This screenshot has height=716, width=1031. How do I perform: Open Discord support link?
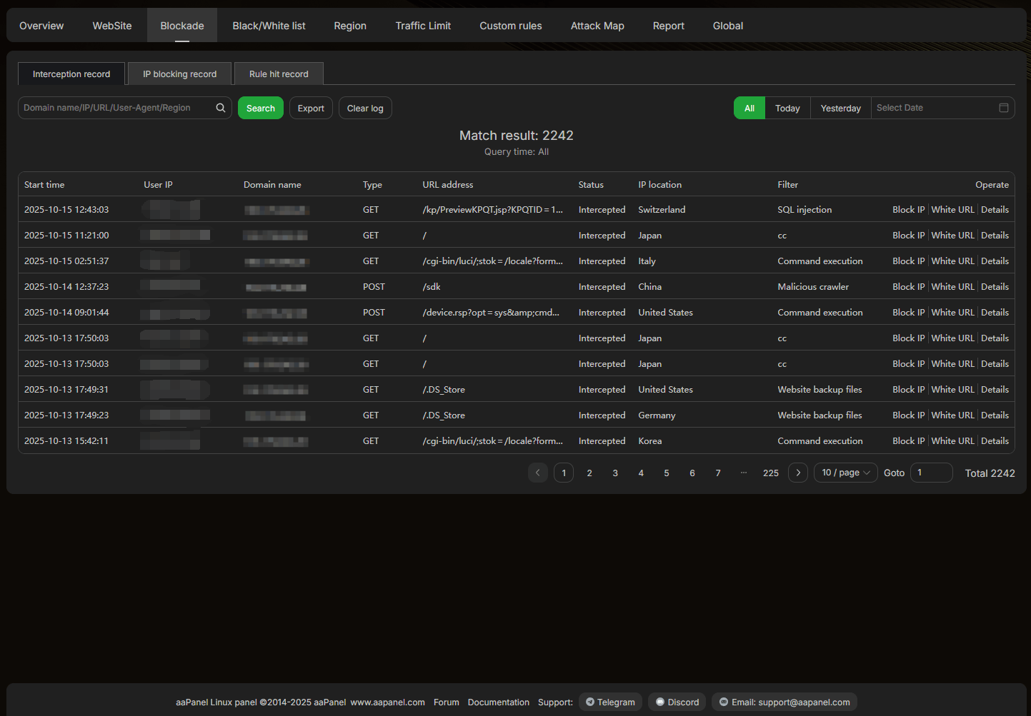click(677, 702)
